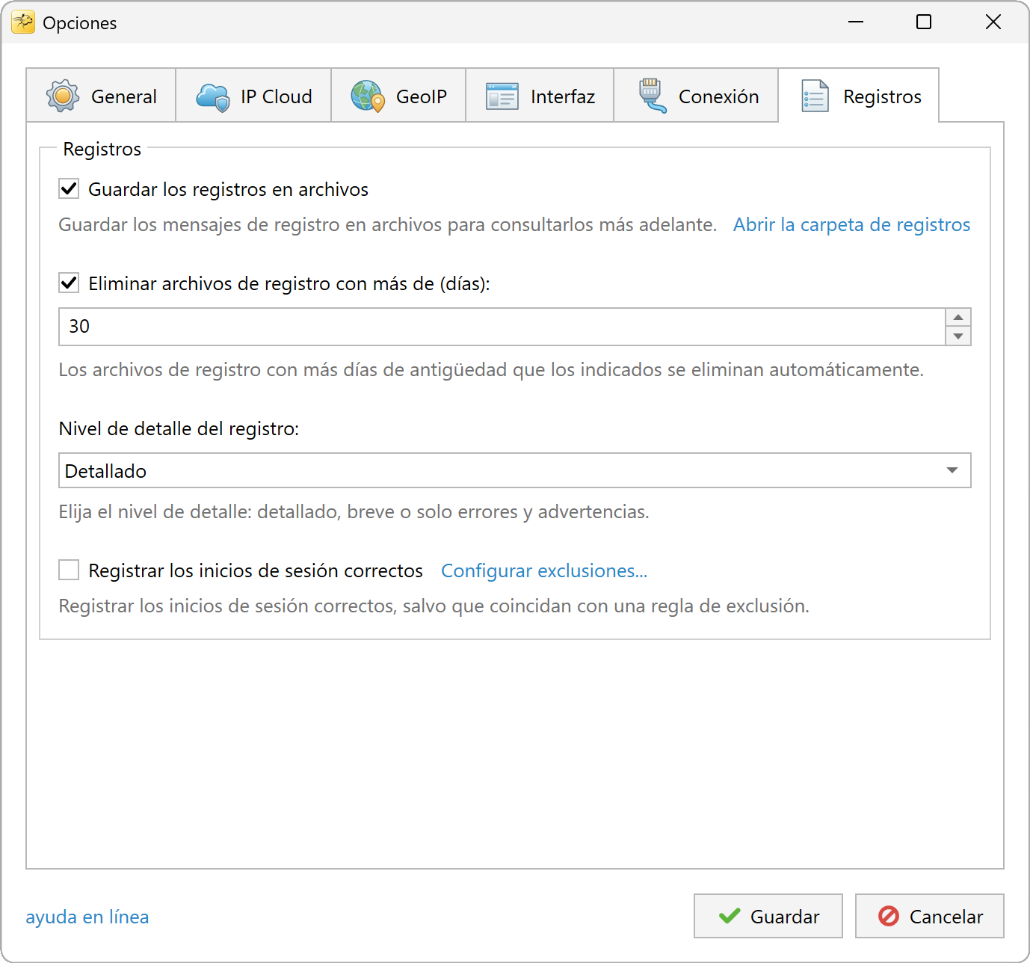Click the text 'Nivel de detalle del registro:'
The image size is (1030, 963).
coord(179,428)
